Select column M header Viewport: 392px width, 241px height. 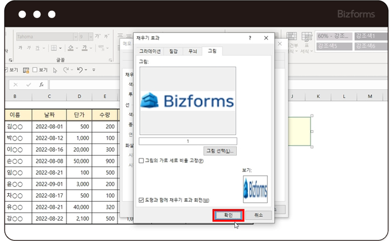370,96
